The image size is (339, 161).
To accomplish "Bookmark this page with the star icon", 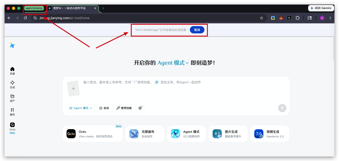I will coord(261,18).
